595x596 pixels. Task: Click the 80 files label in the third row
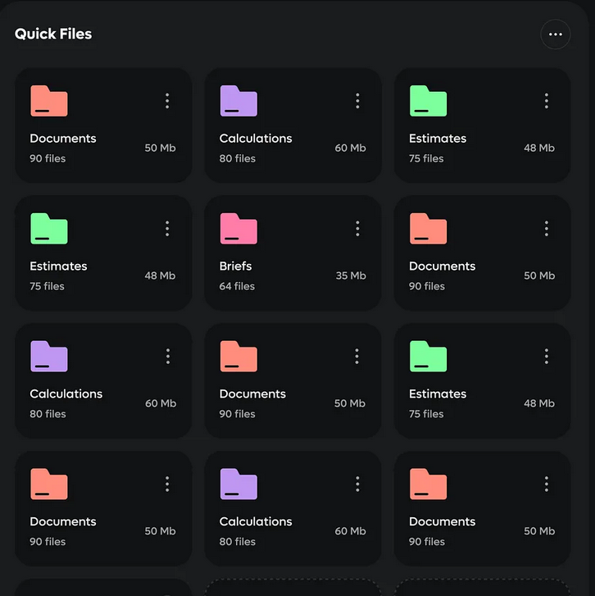[x=48, y=414]
